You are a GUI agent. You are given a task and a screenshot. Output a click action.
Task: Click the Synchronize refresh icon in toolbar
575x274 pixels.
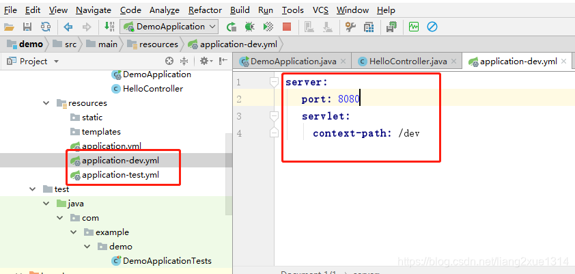pos(46,27)
